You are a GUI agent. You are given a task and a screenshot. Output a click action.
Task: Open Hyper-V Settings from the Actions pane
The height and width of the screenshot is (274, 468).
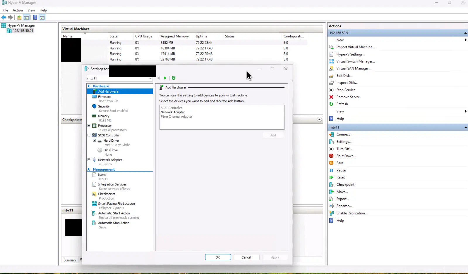point(351,54)
